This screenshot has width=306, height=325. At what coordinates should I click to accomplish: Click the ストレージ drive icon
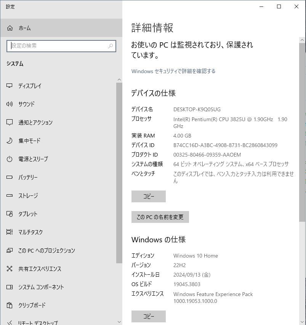[x=10, y=195]
